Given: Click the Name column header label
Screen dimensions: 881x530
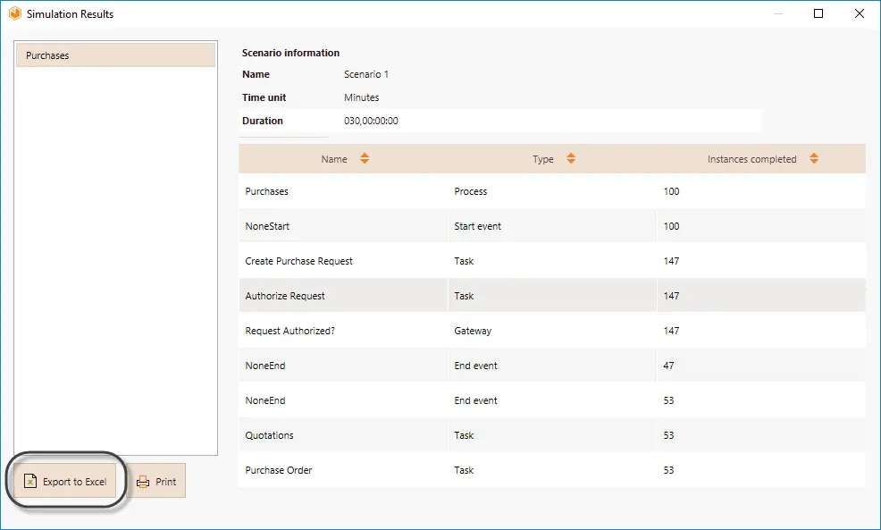Looking at the screenshot, I should tap(334, 159).
